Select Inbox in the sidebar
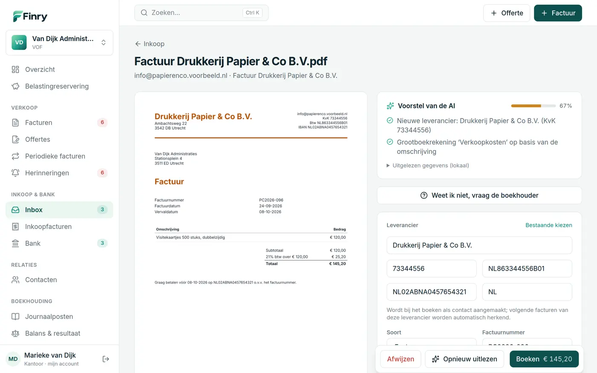Viewport: 597px width, 373px height. pyautogui.click(x=59, y=210)
